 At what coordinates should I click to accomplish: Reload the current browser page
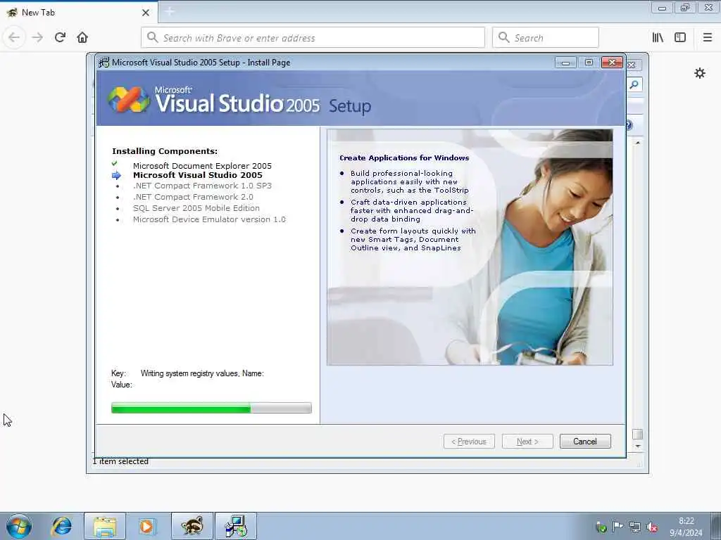60,37
